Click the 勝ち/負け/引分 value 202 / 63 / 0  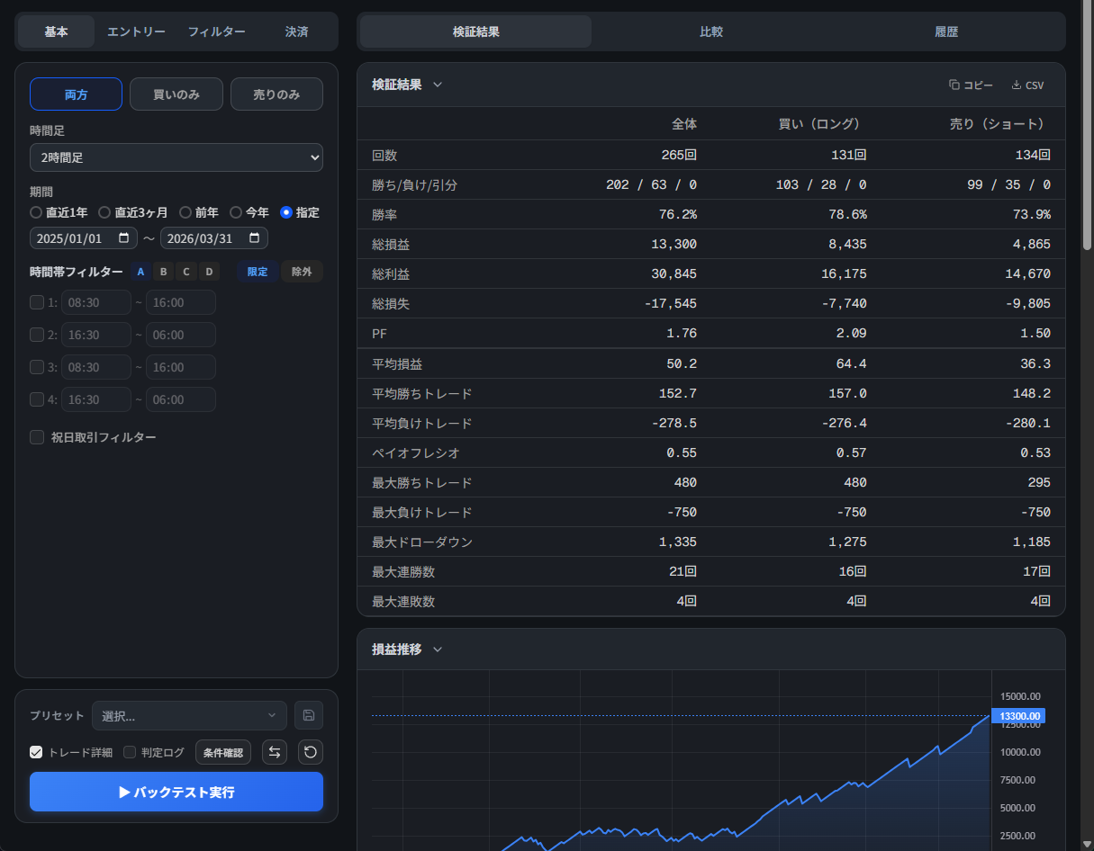(652, 184)
